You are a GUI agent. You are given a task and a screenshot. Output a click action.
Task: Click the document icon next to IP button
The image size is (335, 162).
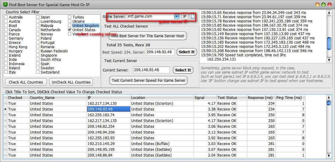coord(193,16)
